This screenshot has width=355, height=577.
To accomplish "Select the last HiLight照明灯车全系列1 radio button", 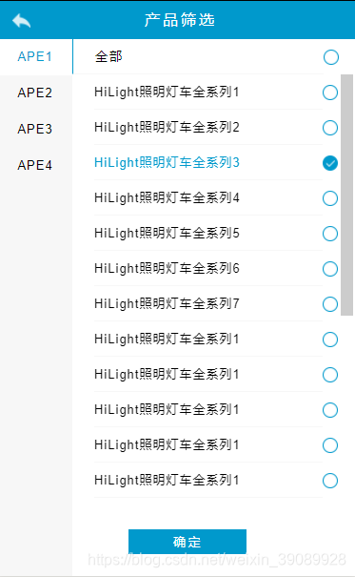I will 330,481.
